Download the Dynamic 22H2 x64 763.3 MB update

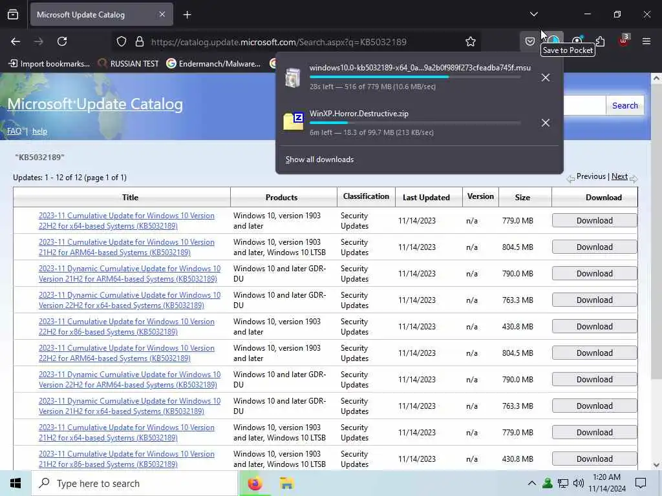pyautogui.click(x=595, y=300)
